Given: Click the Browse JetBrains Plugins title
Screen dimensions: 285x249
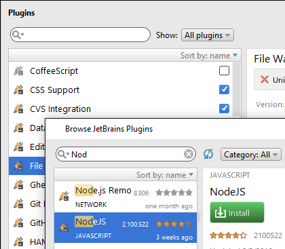Looking at the screenshot, I should [x=109, y=129].
